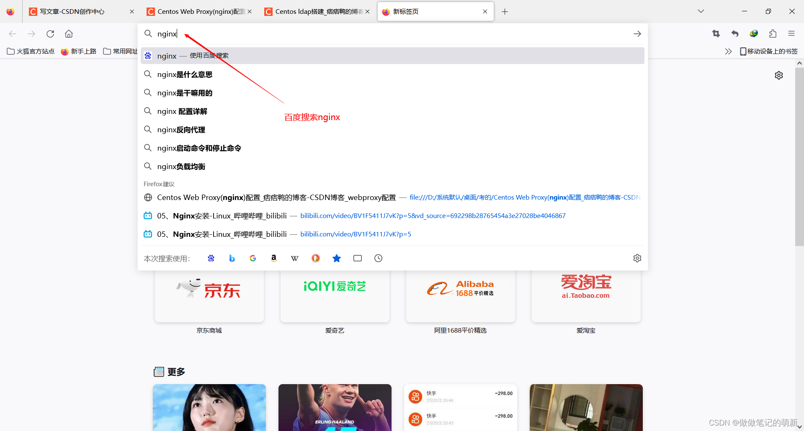Close the 新标签页 tab
This screenshot has width=804, height=431.
click(x=485, y=12)
